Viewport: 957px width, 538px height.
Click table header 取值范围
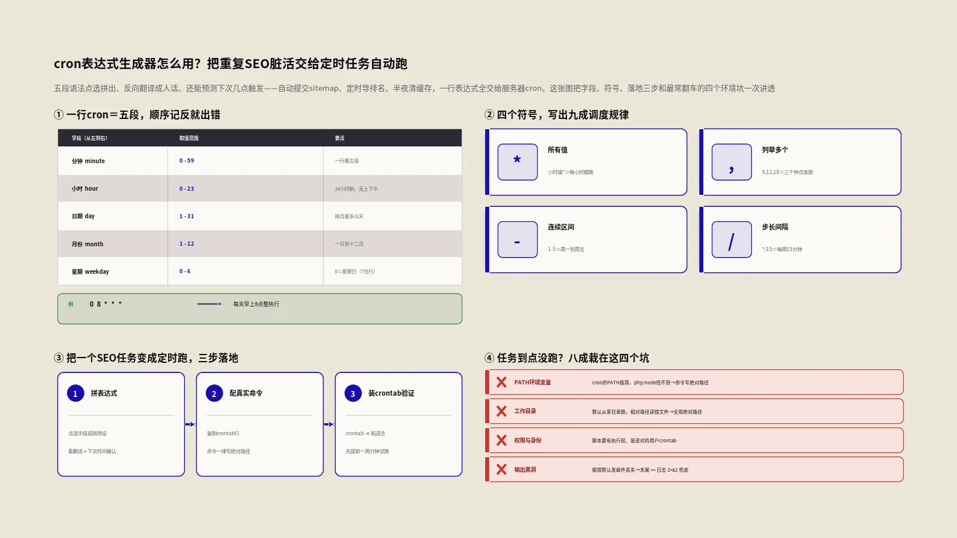tap(189, 138)
